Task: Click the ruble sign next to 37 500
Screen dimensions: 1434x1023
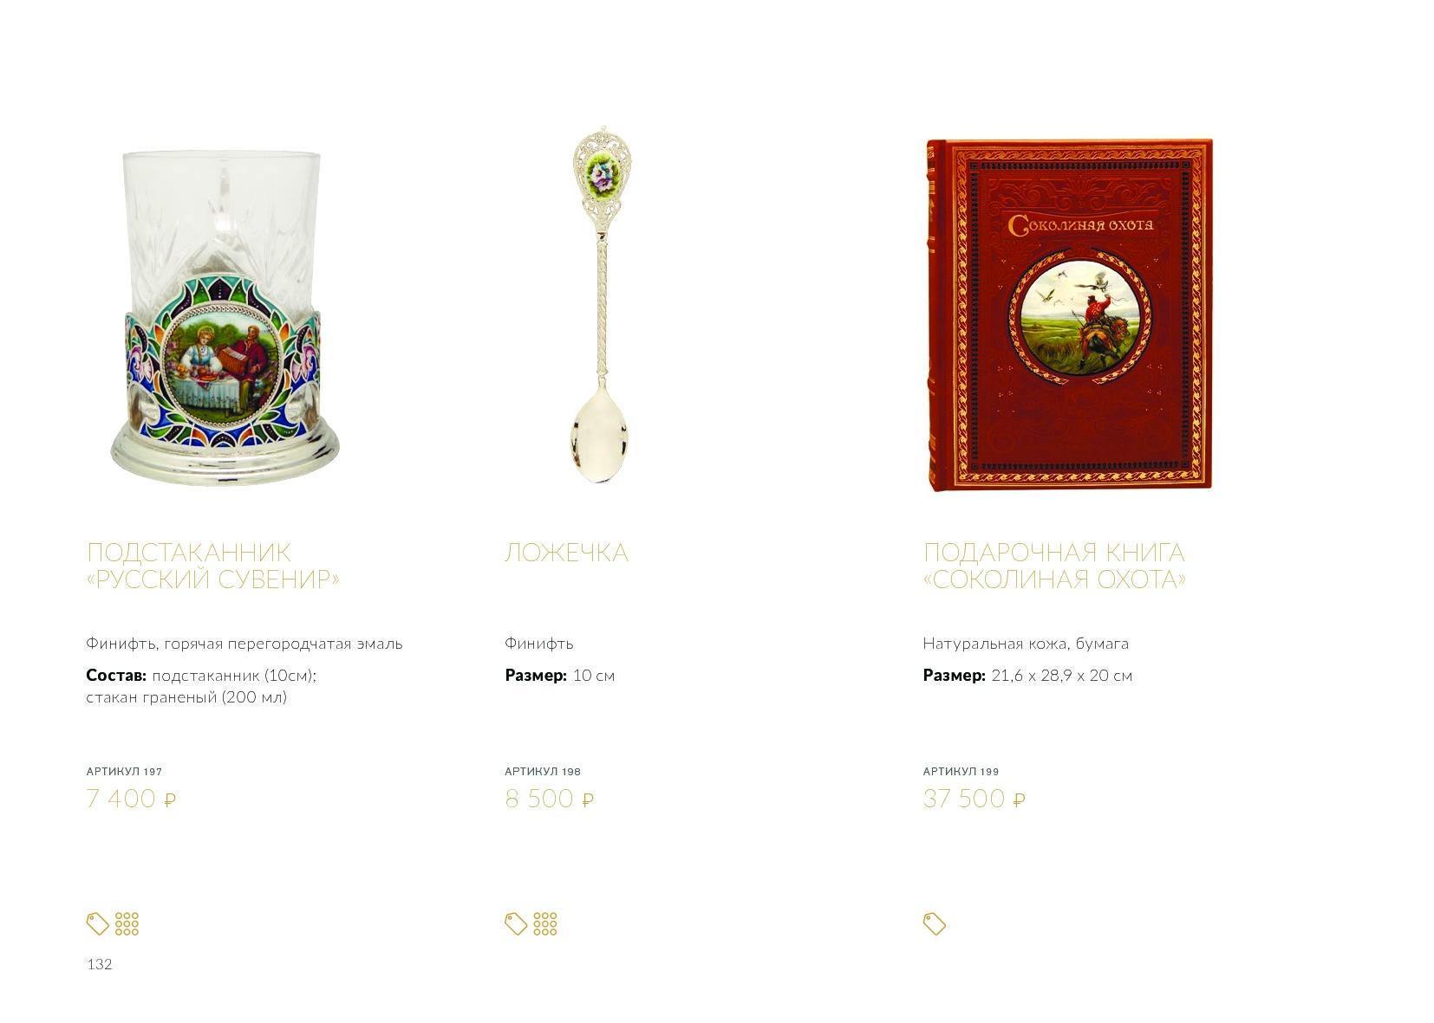Action: tap(1020, 800)
